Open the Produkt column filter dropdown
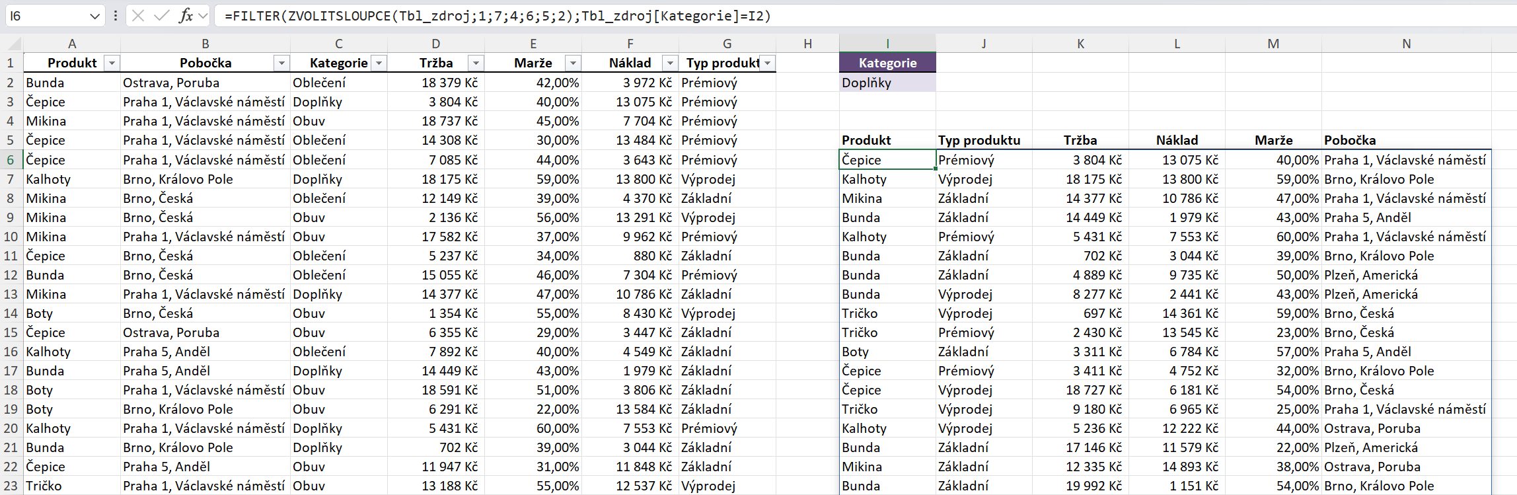The height and width of the screenshot is (495, 1517). click(x=112, y=63)
